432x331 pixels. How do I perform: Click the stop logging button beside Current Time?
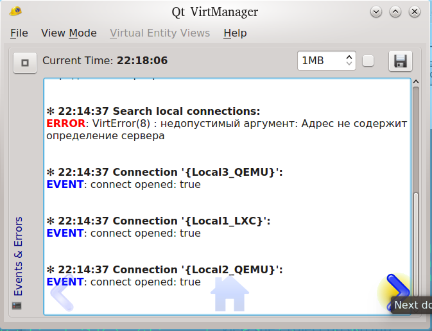click(x=25, y=63)
